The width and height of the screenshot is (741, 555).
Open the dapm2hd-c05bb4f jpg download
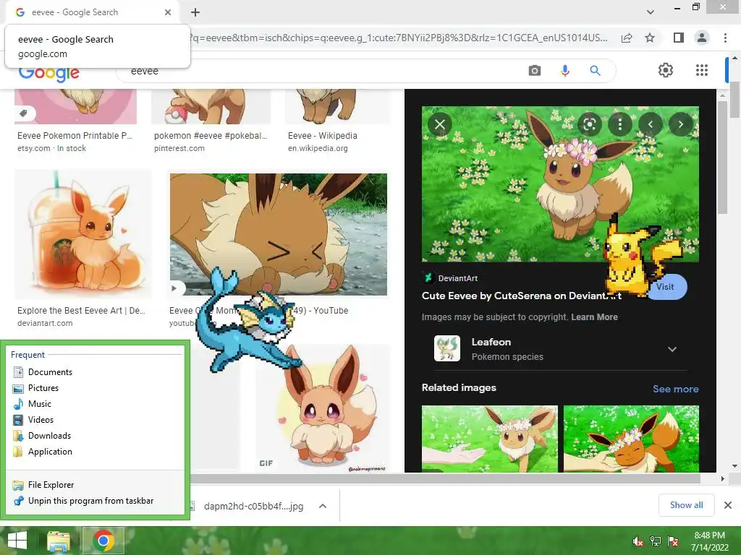point(253,506)
